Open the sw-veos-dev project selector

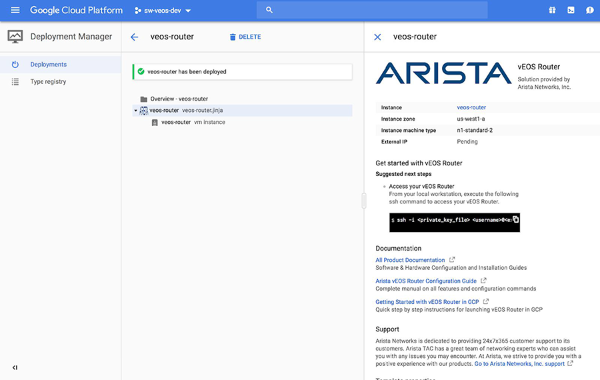coord(163,11)
